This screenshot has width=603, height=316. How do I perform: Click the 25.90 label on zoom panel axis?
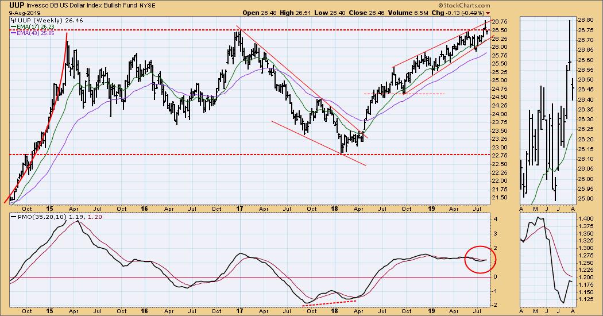[585, 199]
